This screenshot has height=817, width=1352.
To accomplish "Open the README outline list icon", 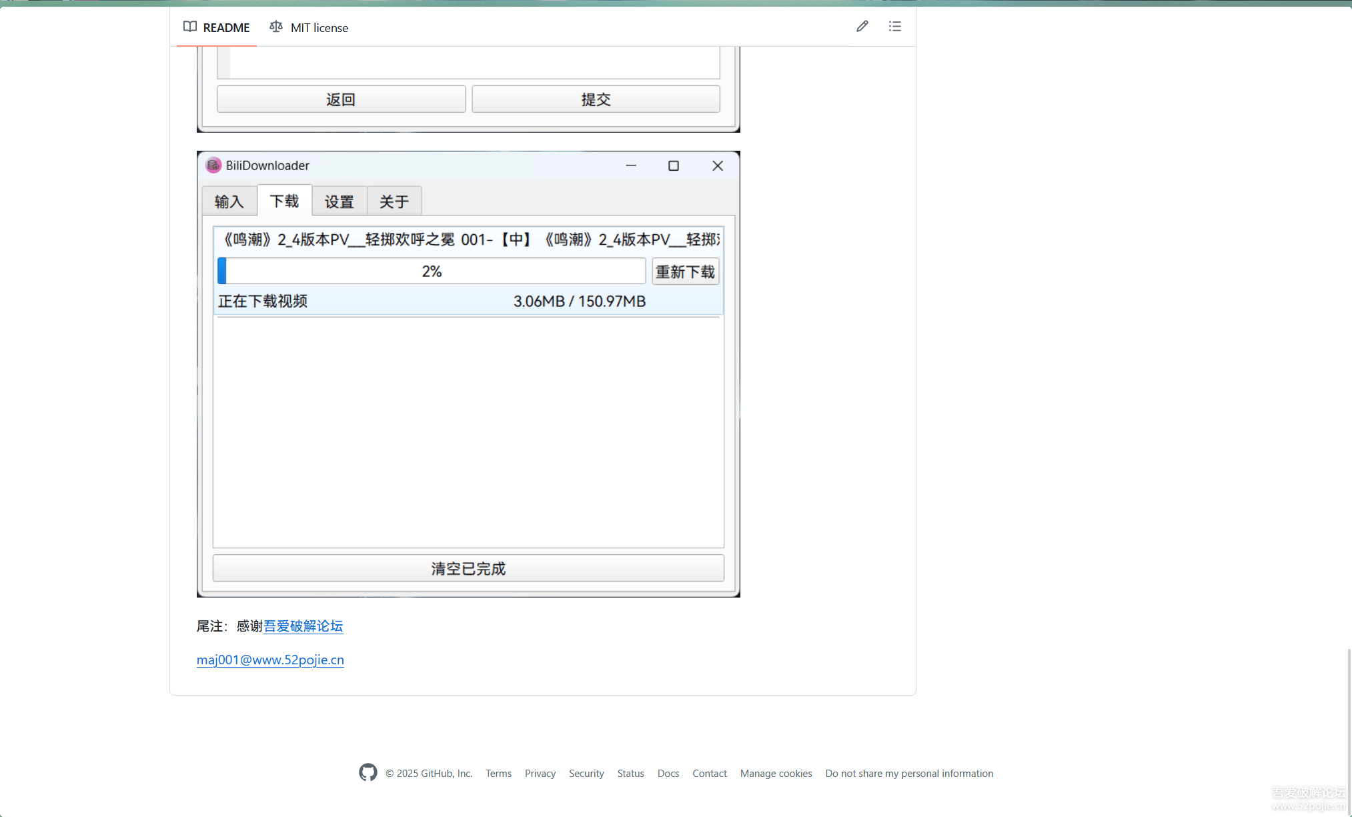I will (x=894, y=26).
